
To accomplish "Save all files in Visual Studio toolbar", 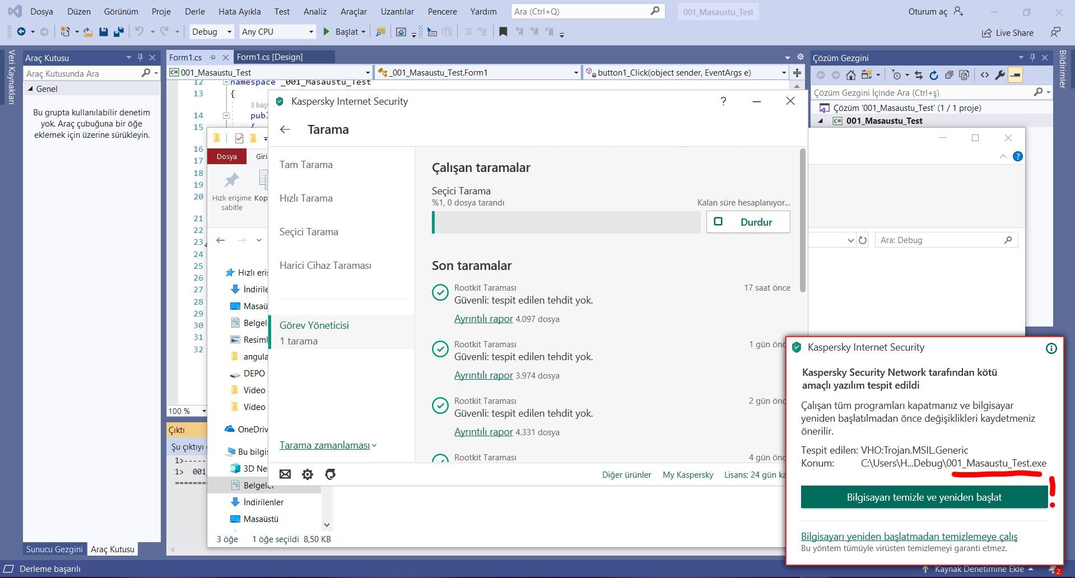I will click(118, 32).
